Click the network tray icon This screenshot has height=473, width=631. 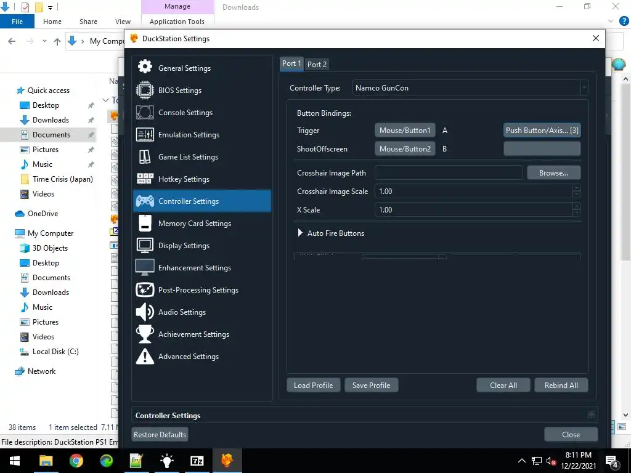537,461
